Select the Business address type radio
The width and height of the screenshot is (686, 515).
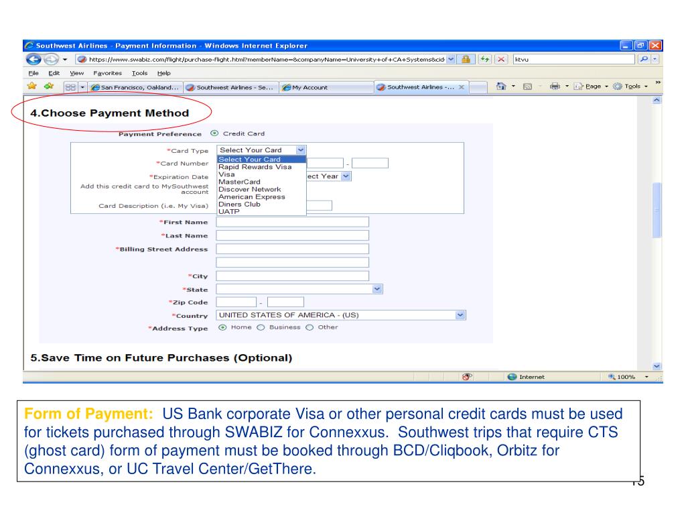(x=261, y=327)
